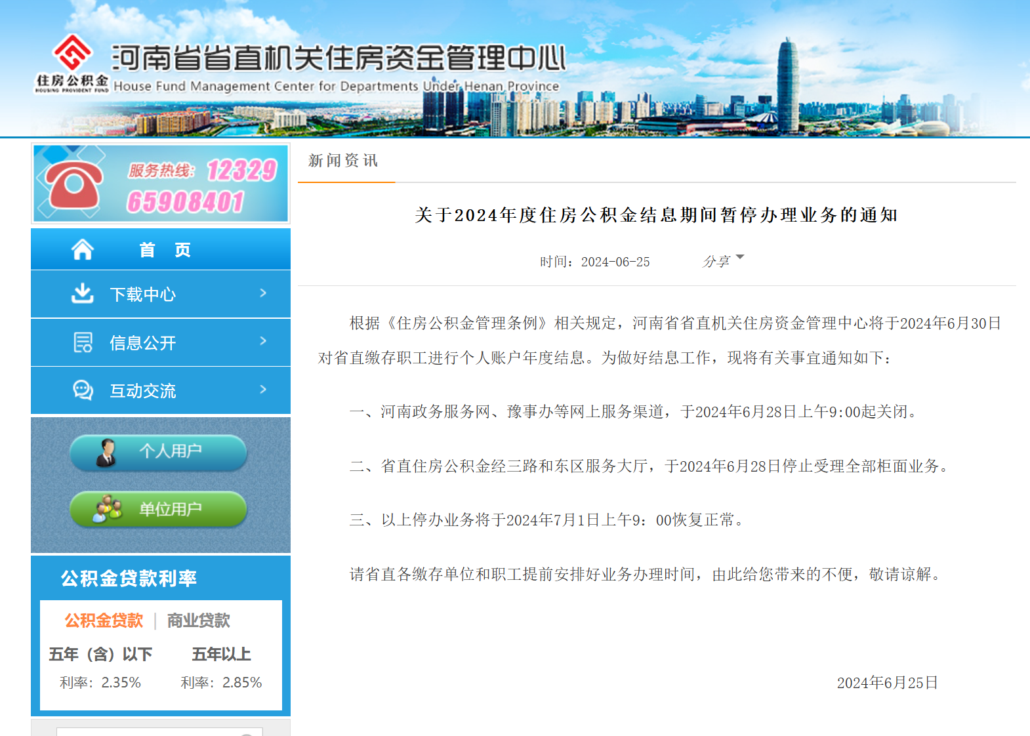This screenshot has height=736, width=1030.
Task: Click the red diamond housing fund logo
Action: point(72,52)
